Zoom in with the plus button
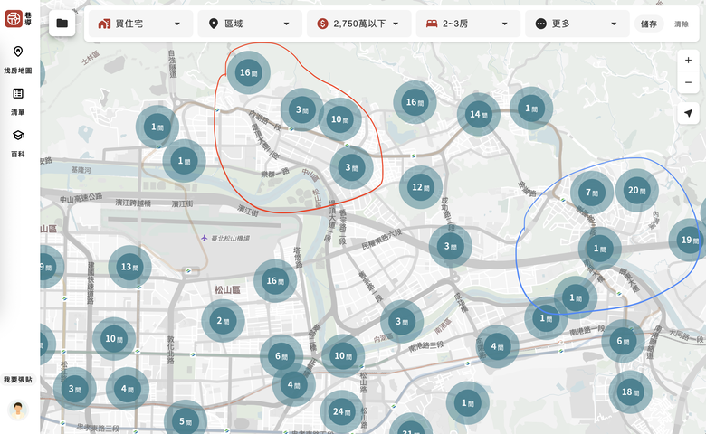The image size is (706, 434). (x=688, y=61)
